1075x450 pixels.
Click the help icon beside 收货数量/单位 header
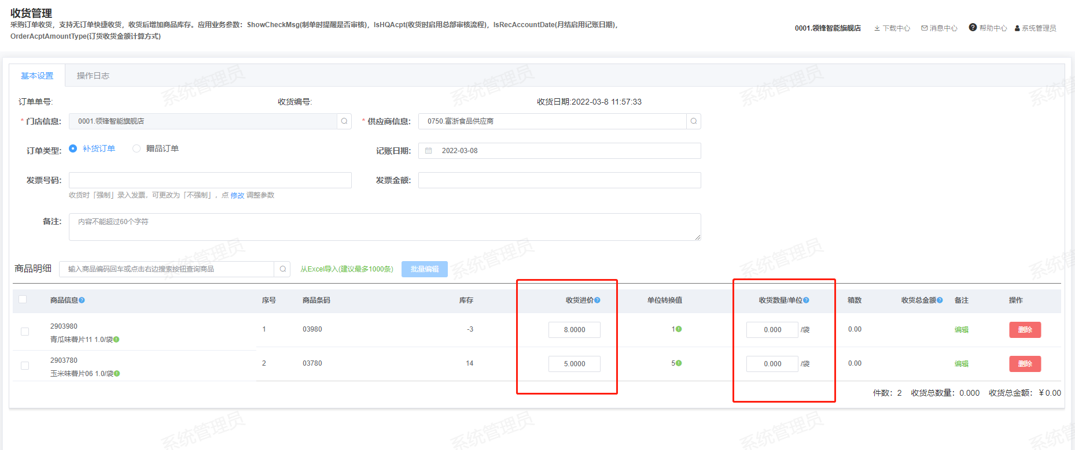coord(806,300)
